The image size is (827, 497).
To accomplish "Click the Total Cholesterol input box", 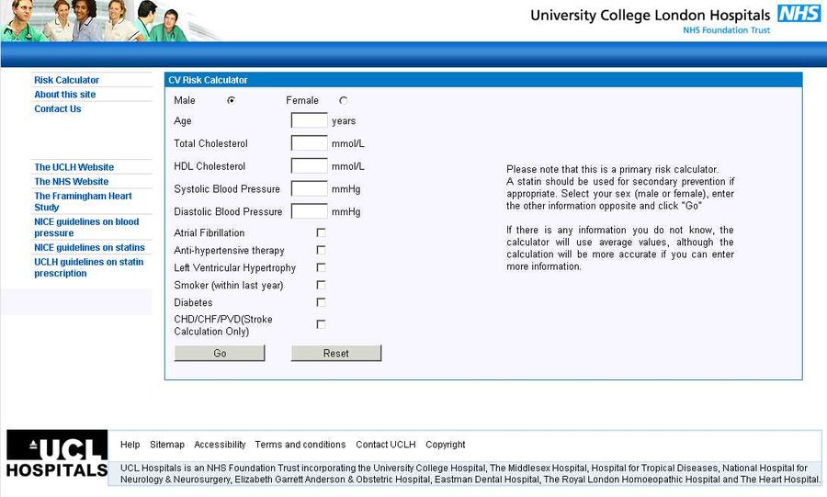I will point(309,142).
